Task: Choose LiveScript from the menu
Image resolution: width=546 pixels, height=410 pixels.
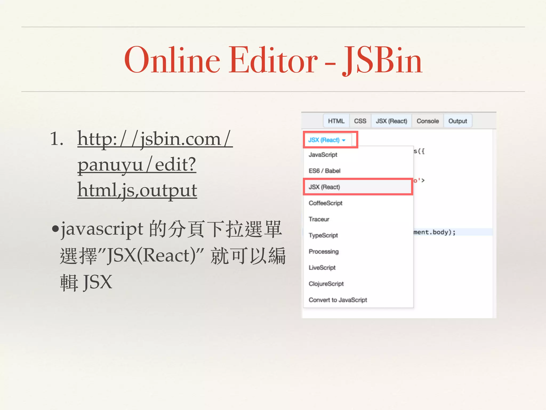Action: (x=358, y=267)
